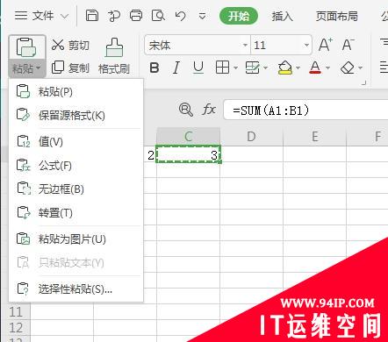Expand the borders dropdown arrow
388x342 pixels.
coord(236,68)
